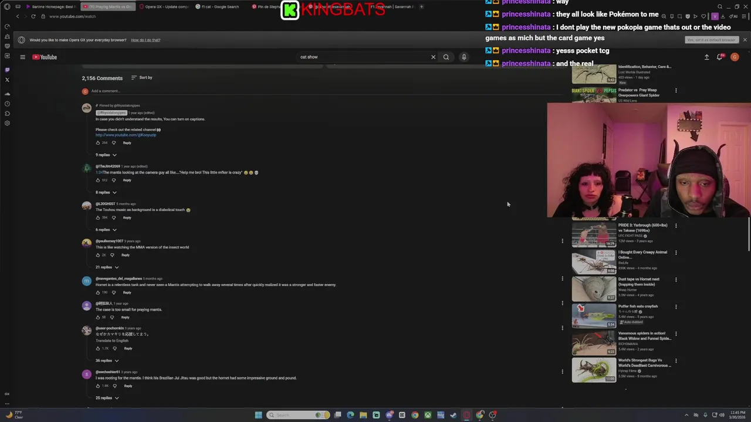Open the YouTube create upload icon
Screen dimensions: 751x422
[x=706, y=57]
